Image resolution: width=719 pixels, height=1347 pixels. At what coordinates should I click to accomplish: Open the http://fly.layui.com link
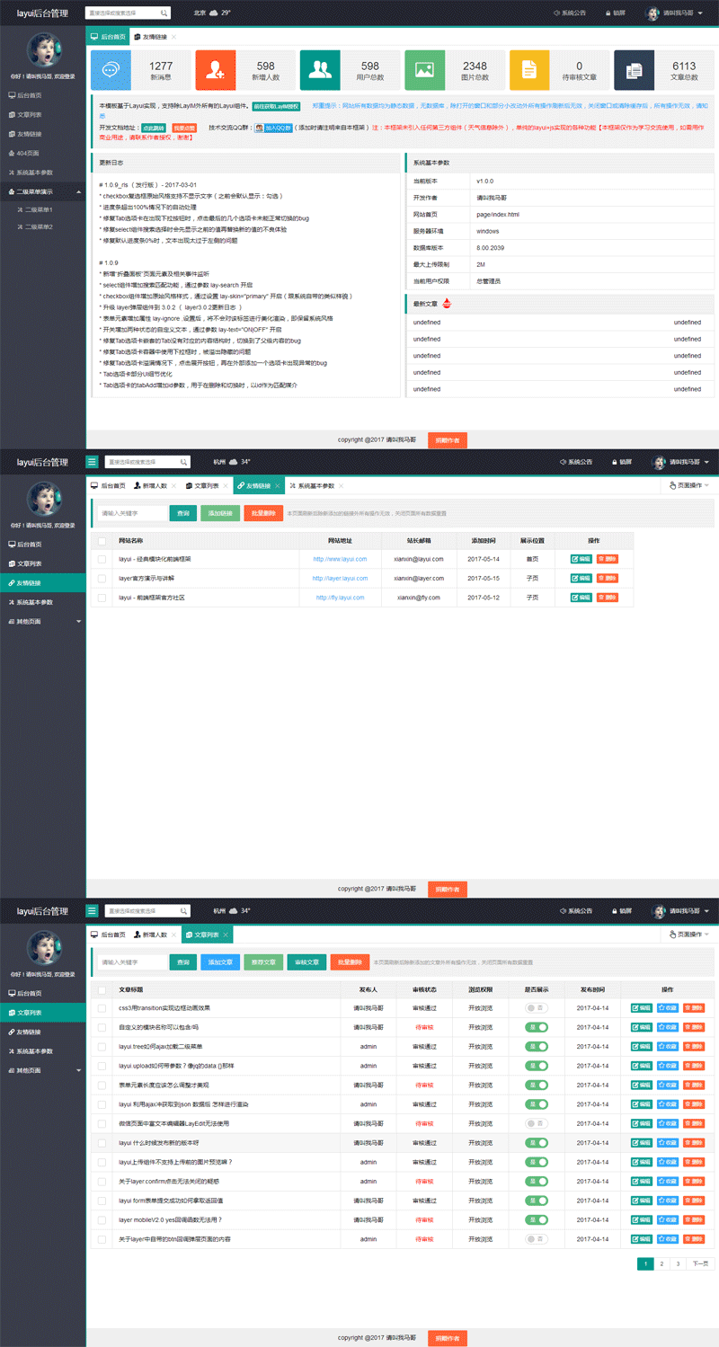340,598
